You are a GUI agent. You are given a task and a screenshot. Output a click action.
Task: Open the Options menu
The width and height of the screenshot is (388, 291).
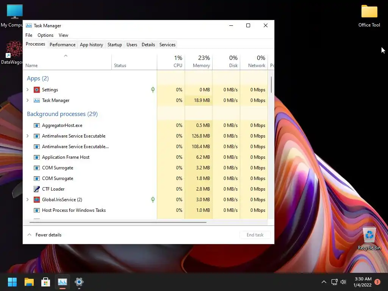click(x=45, y=35)
